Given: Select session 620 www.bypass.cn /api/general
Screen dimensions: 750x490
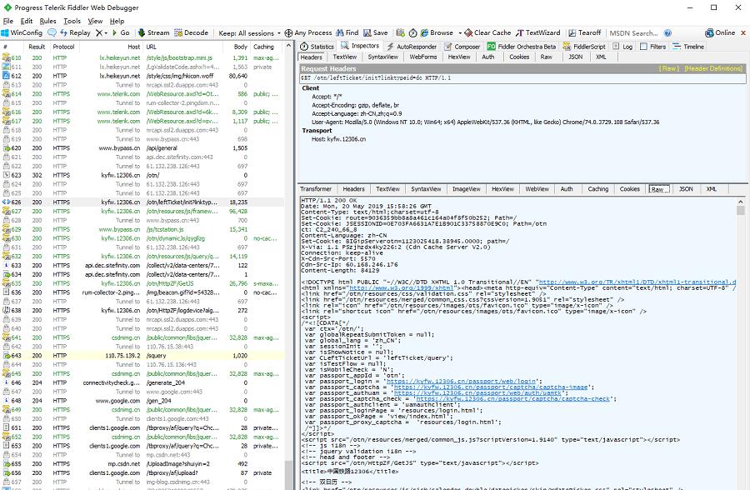Looking at the screenshot, I should tap(142, 147).
